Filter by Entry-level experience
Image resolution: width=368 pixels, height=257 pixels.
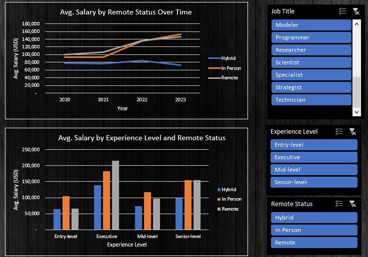314,145
